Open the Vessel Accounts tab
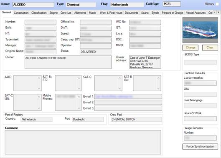Screen dimensions: 221x158 coord(196,13)
